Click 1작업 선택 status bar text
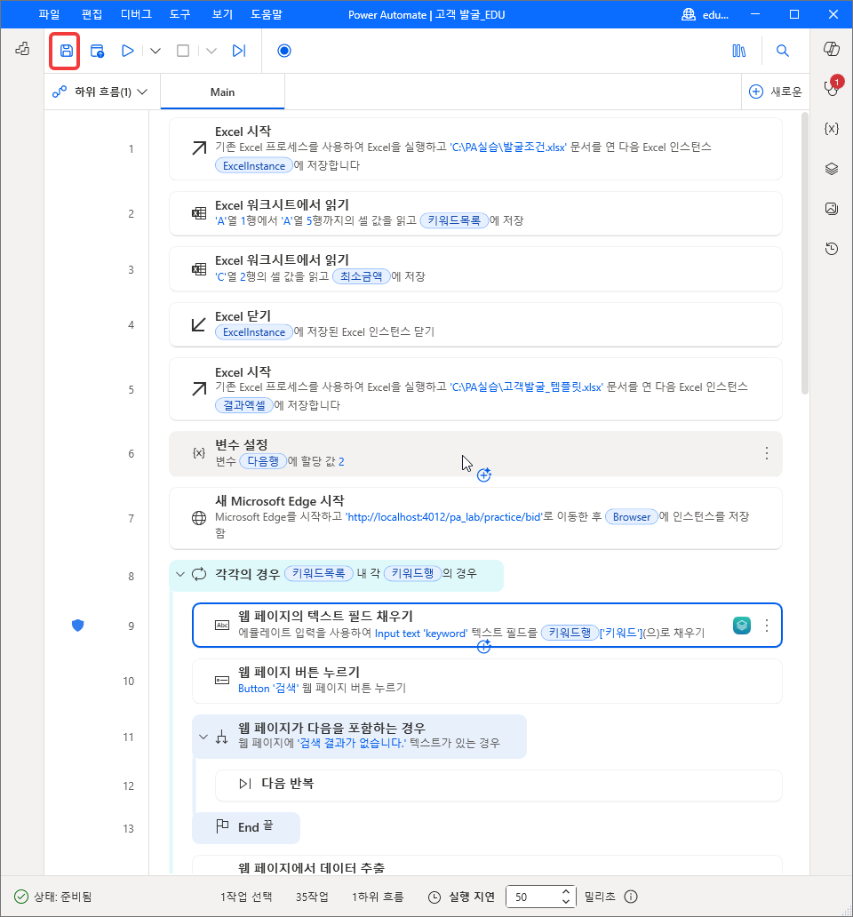 pyautogui.click(x=246, y=897)
